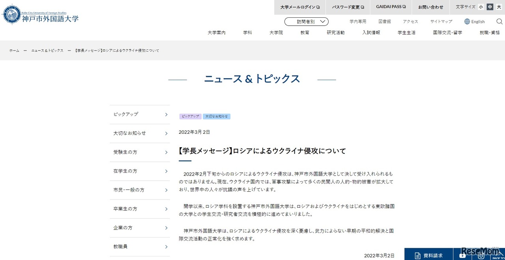Open the 国際交流・留学 menu
The width and height of the screenshot is (505, 260).
(447, 33)
